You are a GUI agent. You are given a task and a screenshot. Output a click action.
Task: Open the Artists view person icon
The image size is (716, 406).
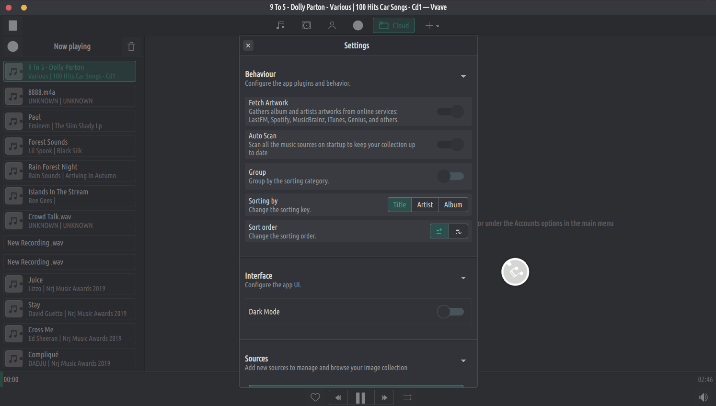(x=332, y=25)
